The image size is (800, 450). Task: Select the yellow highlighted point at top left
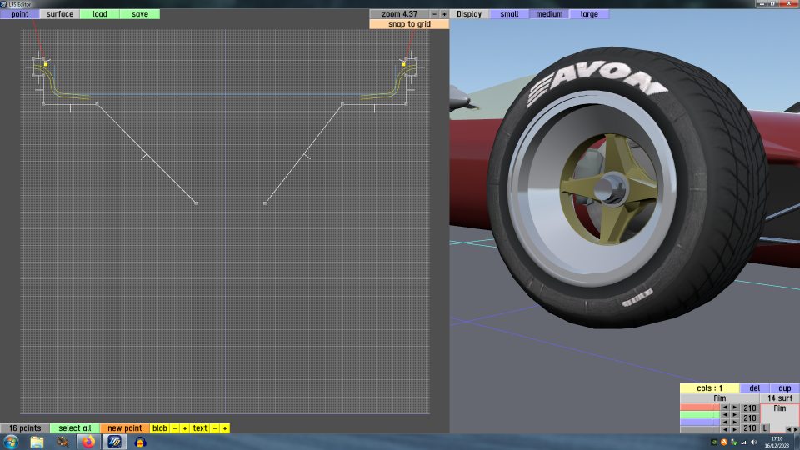[x=46, y=64]
